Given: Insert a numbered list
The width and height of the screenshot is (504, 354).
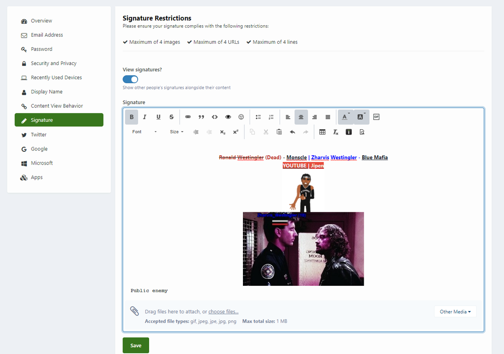Looking at the screenshot, I should (271, 117).
